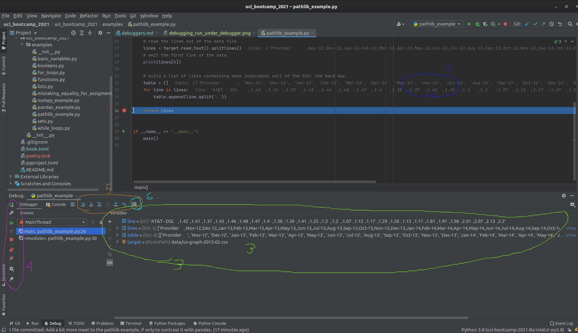This screenshot has width=578, height=333.
Task: Open the Event Log
Action: pyautogui.click(x=563, y=323)
